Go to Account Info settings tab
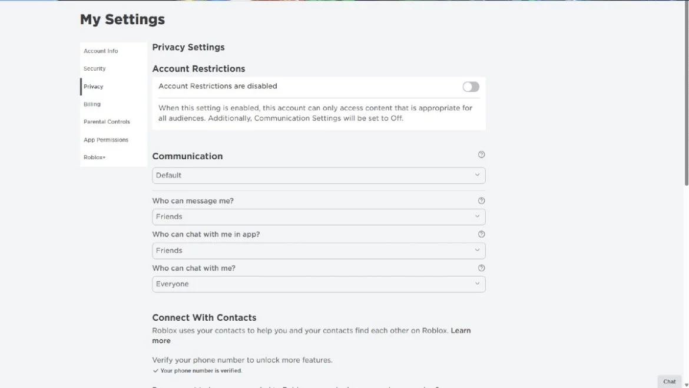The width and height of the screenshot is (689, 388). pyautogui.click(x=101, y=51)
